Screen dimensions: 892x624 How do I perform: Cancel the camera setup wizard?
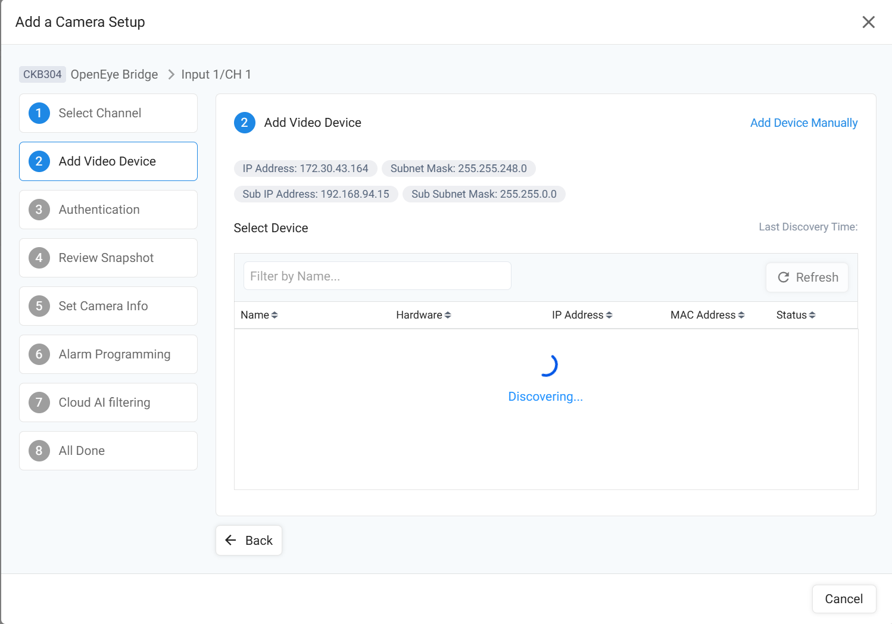tap(843, 599)
